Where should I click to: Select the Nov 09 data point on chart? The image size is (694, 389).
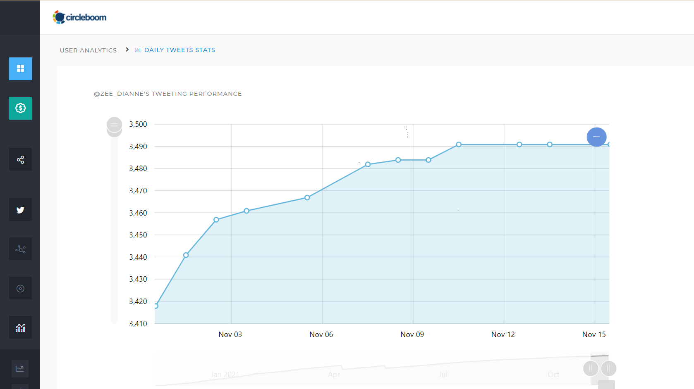(x=428, y=160)
